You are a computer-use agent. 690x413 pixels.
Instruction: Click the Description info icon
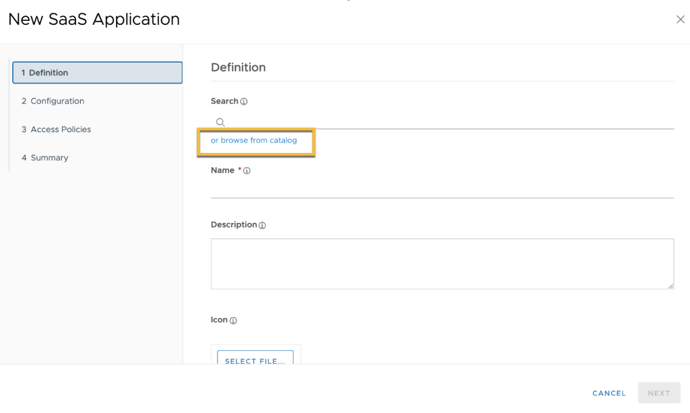tap(262, 226)
